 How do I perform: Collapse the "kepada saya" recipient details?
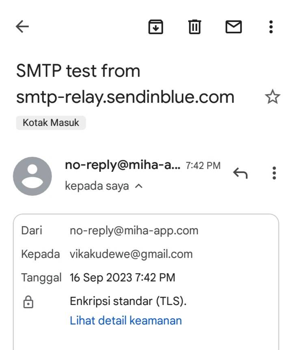[97, 186]
